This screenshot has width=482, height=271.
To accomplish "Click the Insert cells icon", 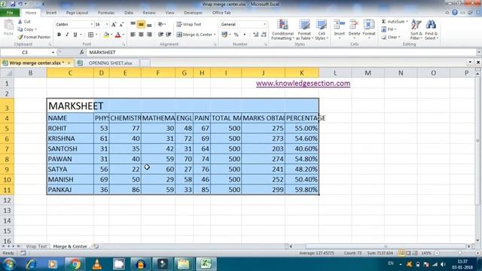I will point(340,25).
